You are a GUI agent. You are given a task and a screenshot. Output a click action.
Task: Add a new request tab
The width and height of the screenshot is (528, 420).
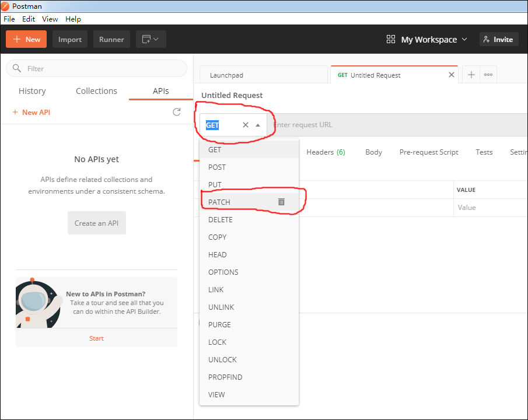[x=471, y=75]
